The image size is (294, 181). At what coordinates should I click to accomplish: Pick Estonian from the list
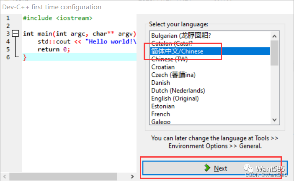click(x=210, y=106)
